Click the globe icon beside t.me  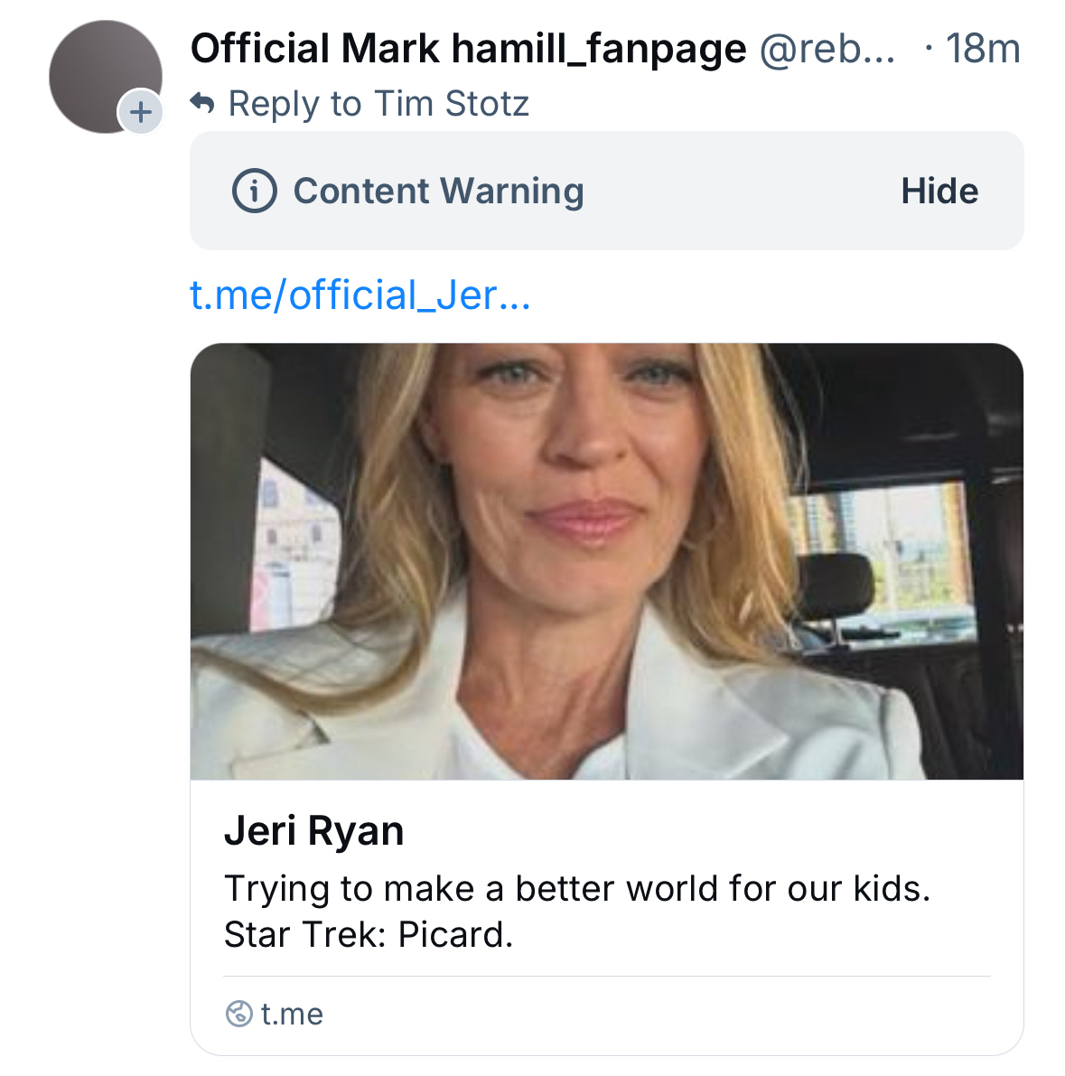click(238, 1014)
